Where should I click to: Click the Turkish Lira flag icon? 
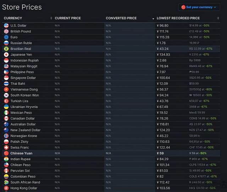coord(6,101)
